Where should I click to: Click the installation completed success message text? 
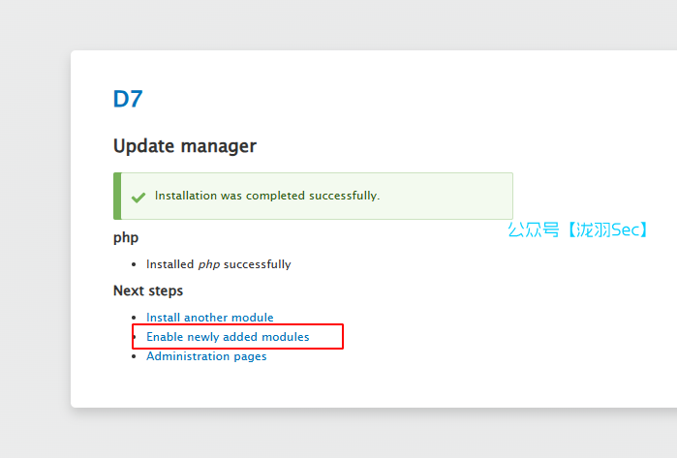click(266, 196)
